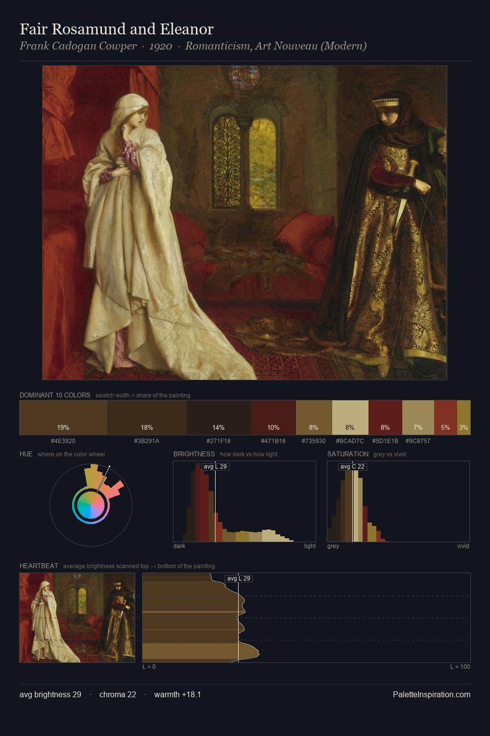Click the L = 0 axis label

coord(149,667)
